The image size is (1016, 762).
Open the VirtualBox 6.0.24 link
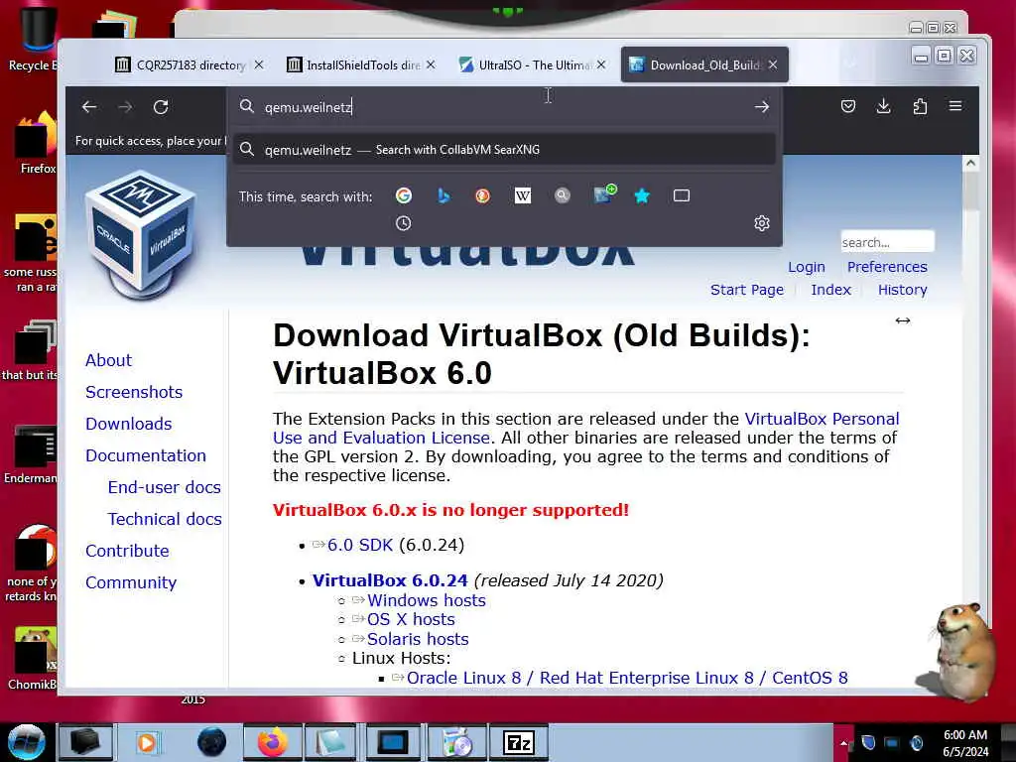(389, 579)
